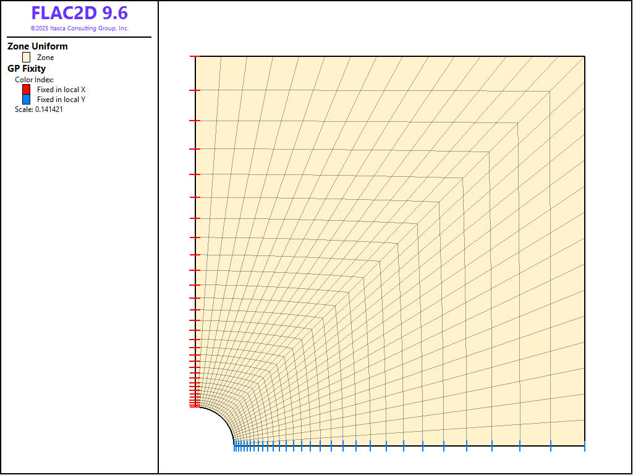The height and width of the screenshot is (475, 633).
Task: Click the leftmost blue fixity marker at the arc base
Action: pyautogui.click(x=234, y=446)
